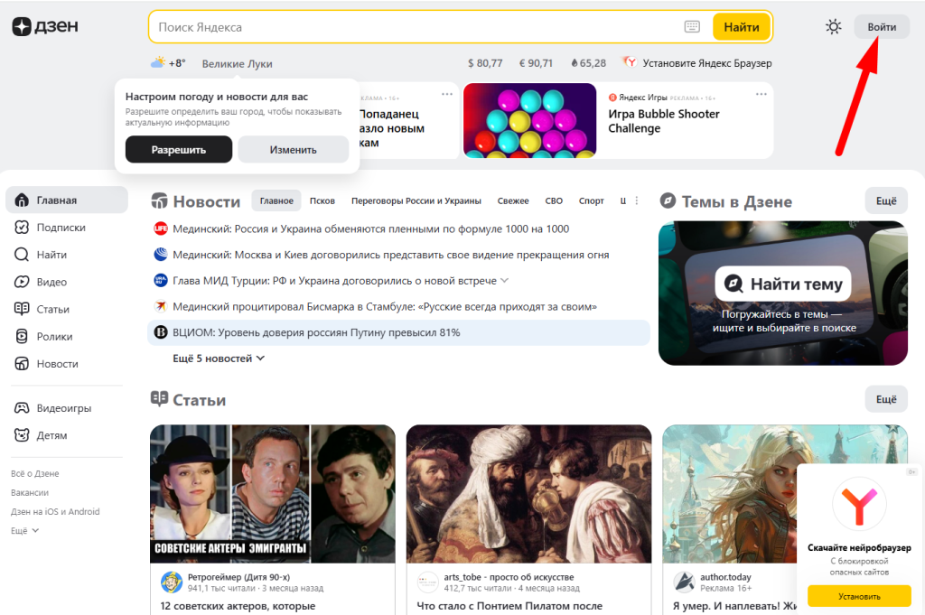
Task: Open the Новости icon in sidebar
Action: point(22,363)
